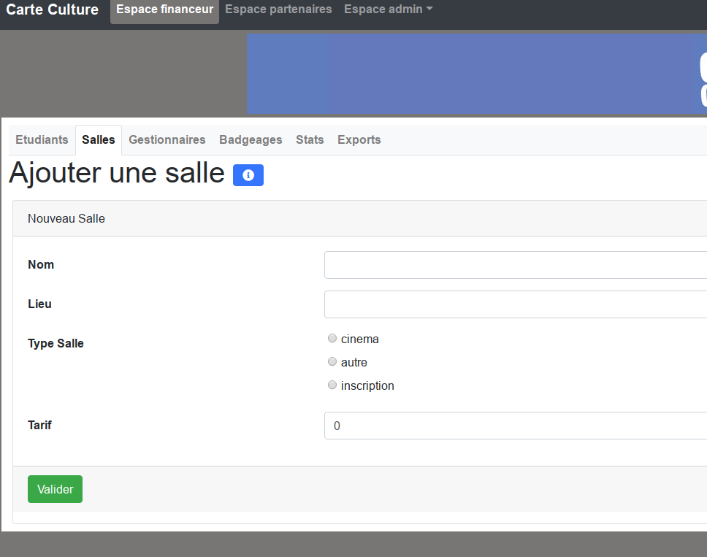Pick the inscription radio button
707x557 pixels.
(x=332, y=385)
